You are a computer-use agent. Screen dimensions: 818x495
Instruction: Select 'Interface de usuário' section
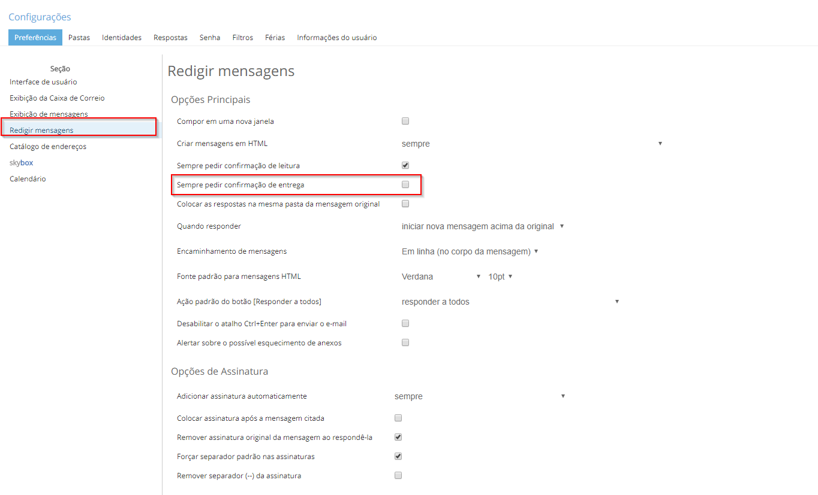tap(43, 82)
